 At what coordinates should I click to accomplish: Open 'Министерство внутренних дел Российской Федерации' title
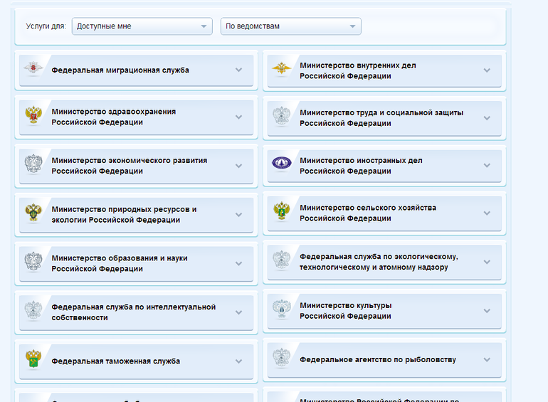tap(358, 70)
